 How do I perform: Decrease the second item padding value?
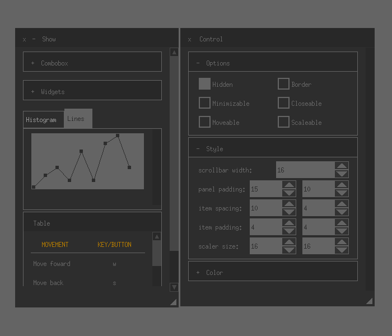coord(342,231)
